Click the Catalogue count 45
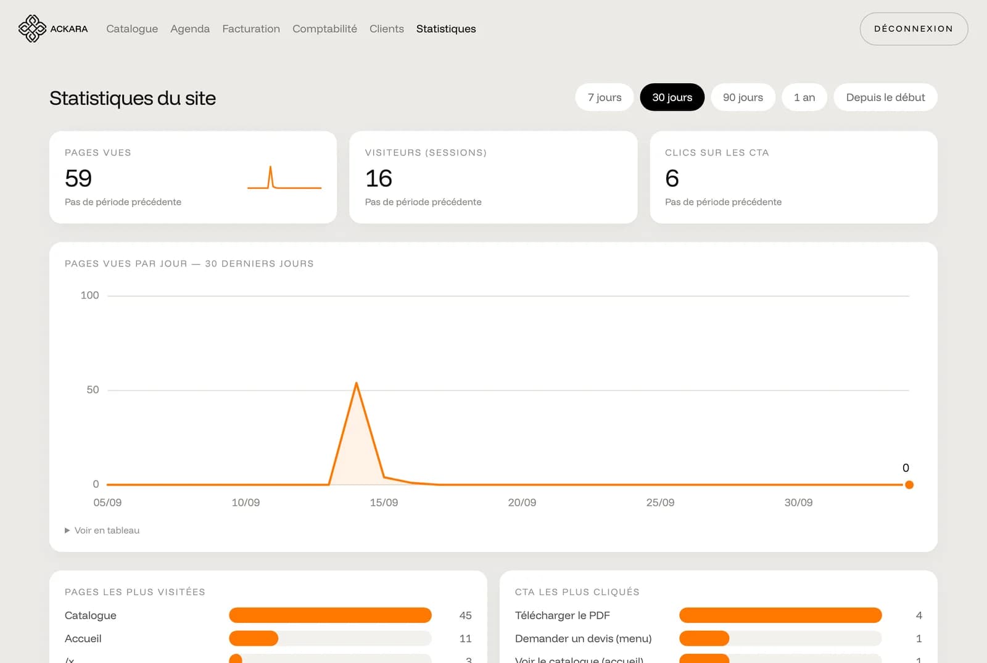 [x=465, y=616]
